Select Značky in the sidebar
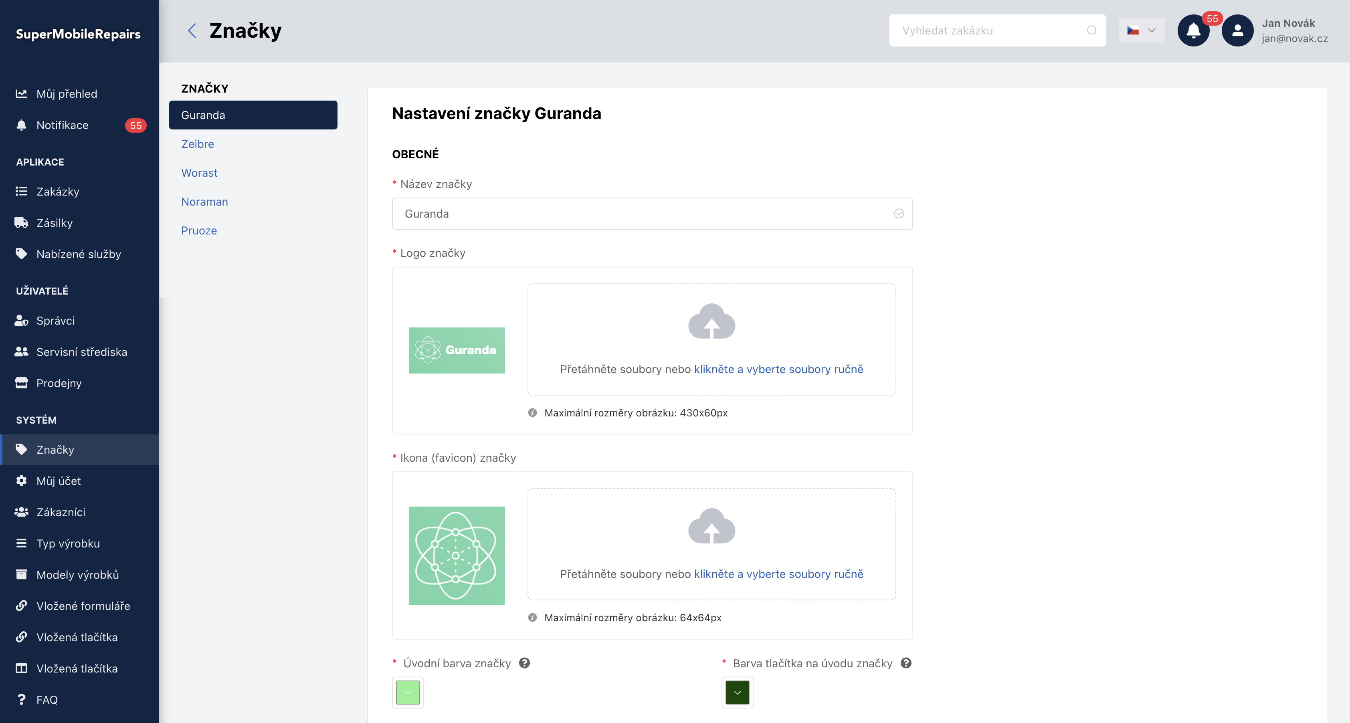 (x=79, y=450)
